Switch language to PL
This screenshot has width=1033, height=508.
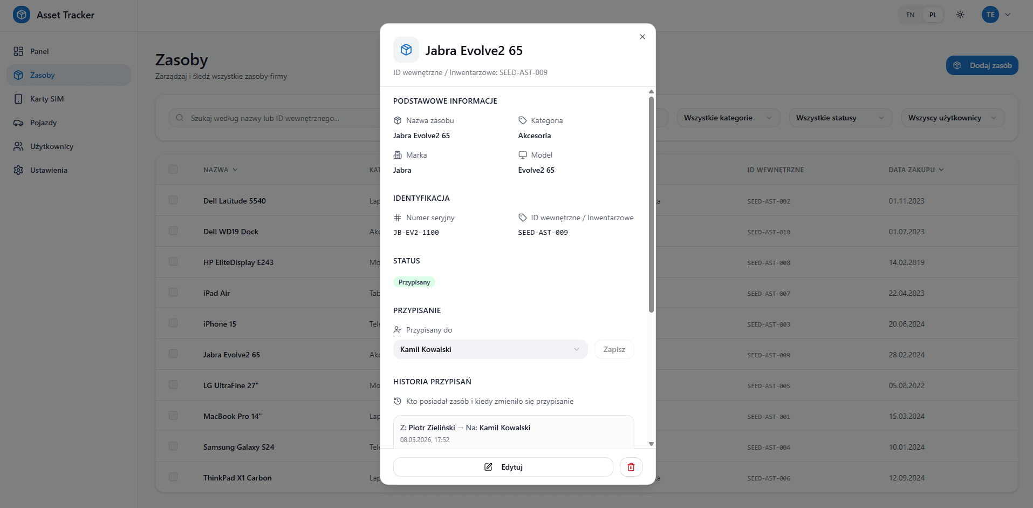pyautogui.click(x=933, y=15)
